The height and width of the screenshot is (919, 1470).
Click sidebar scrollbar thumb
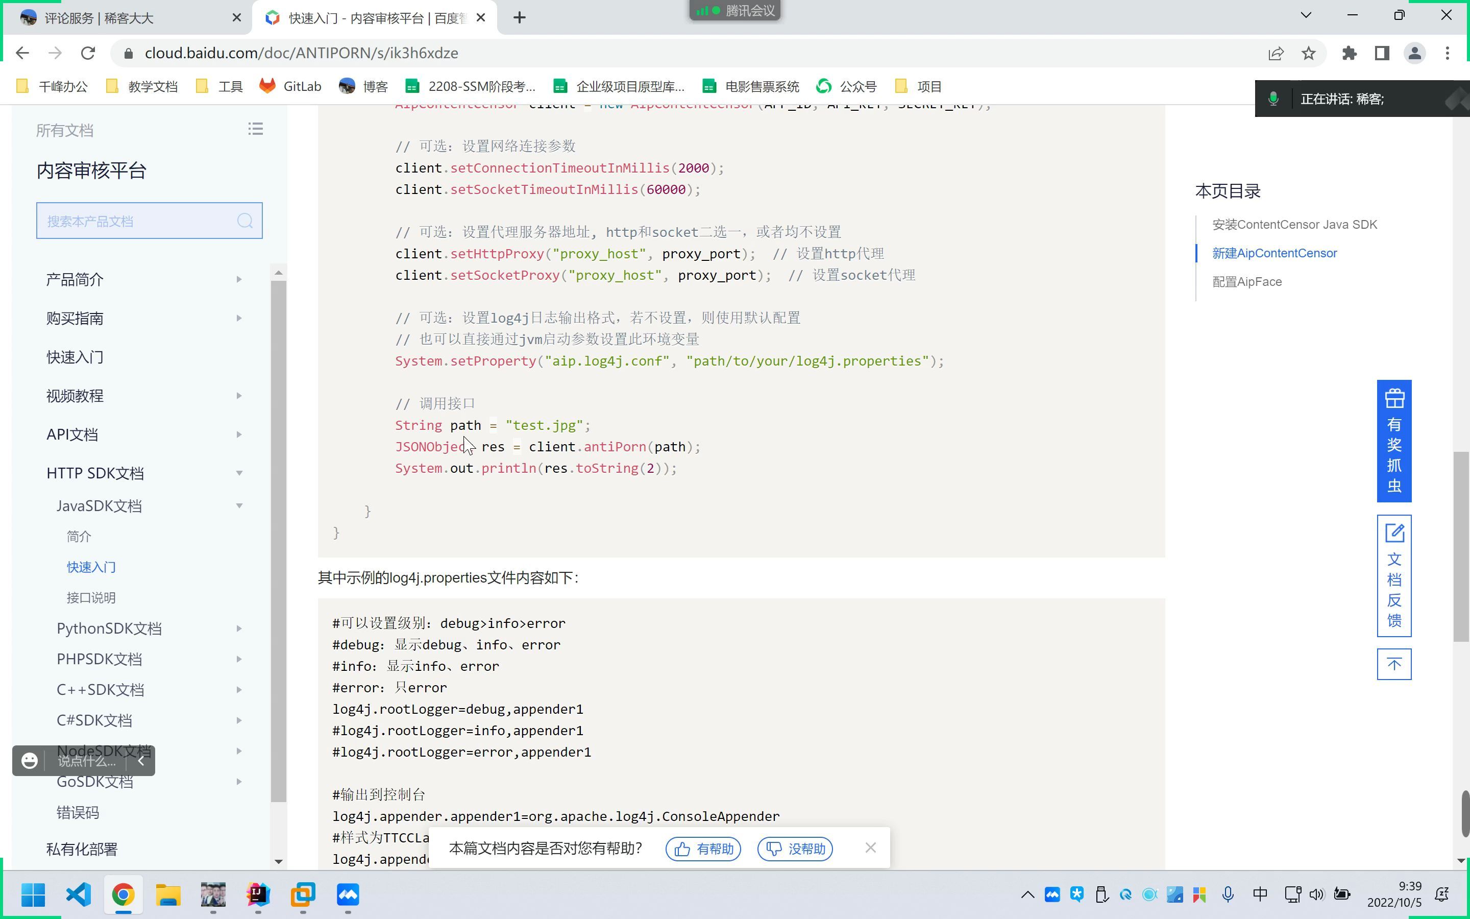click(278, 541)
